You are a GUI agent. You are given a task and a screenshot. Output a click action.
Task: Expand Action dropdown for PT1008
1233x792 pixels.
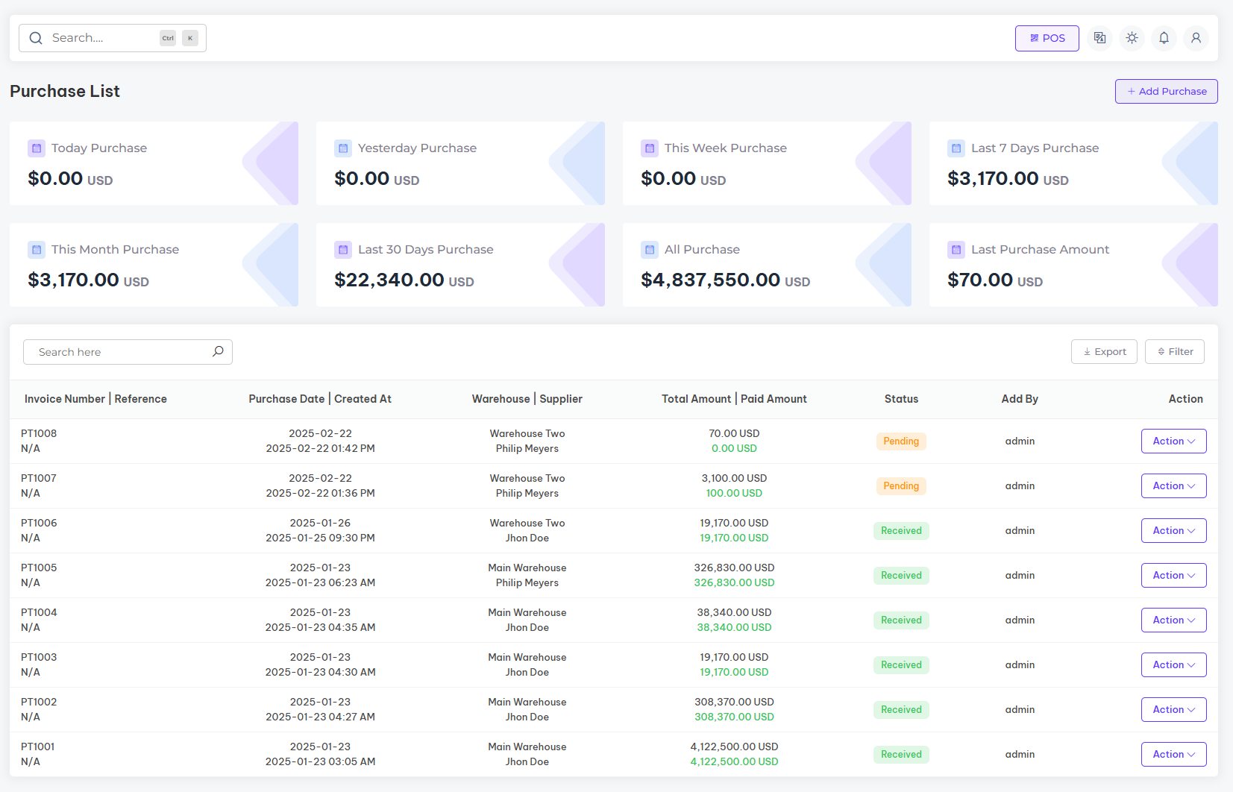(1173, 441)
